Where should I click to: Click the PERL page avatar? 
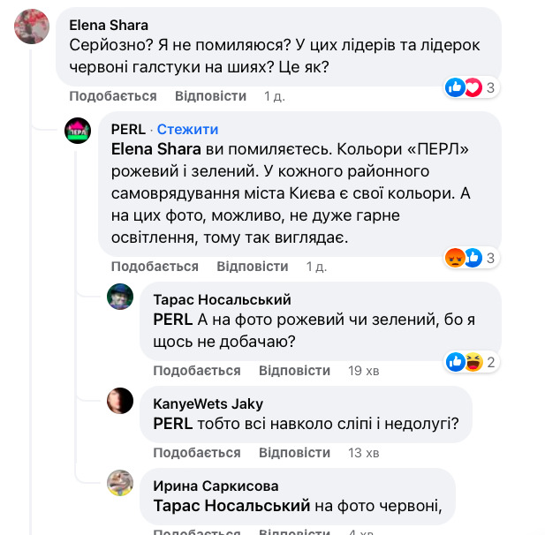(x=78, y=132)
